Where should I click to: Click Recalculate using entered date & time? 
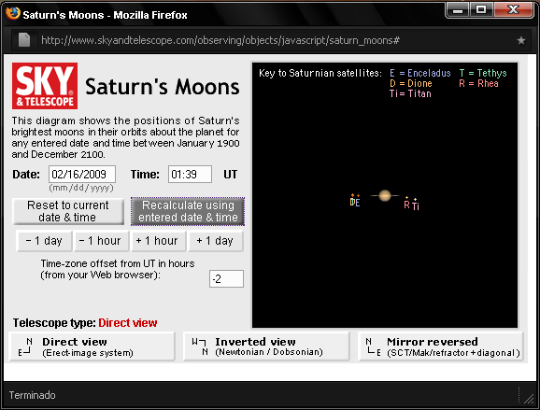click(188, 211)
